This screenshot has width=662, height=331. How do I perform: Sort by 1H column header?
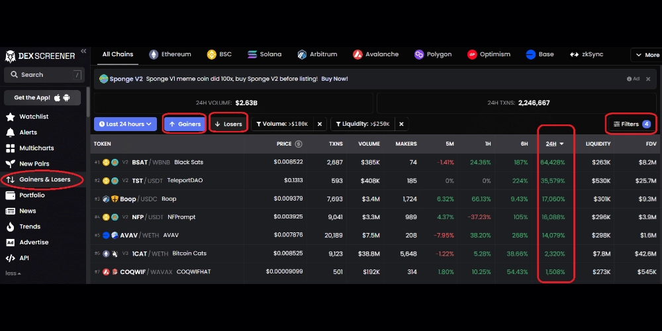(x=488, y=144)
